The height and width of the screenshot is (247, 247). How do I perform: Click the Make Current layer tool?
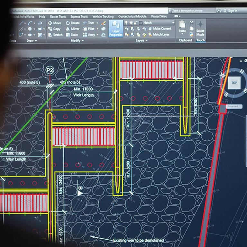[160, 29]
